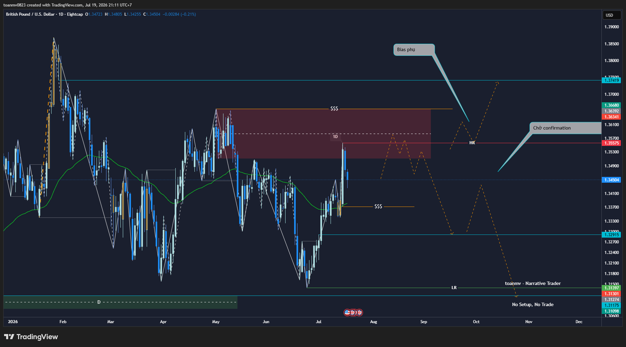Screen dimensions: 626x347
Task: Click the 'D' label in the green zone
Action: coord(99,302)
